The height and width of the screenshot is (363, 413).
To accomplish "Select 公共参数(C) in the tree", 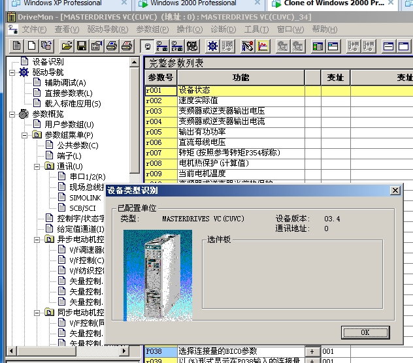I will (78, 146).
